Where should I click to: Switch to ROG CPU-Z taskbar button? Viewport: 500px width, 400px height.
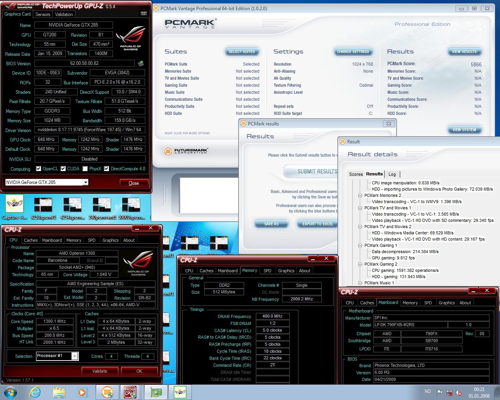[x=130, y=392]
